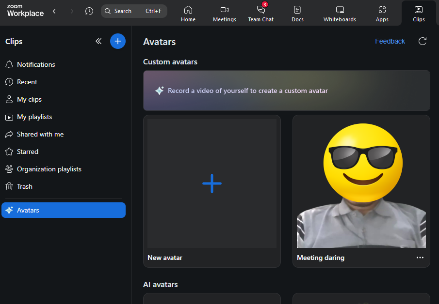Go to the Home tab
Screen dimensions: 439x304
188,13
